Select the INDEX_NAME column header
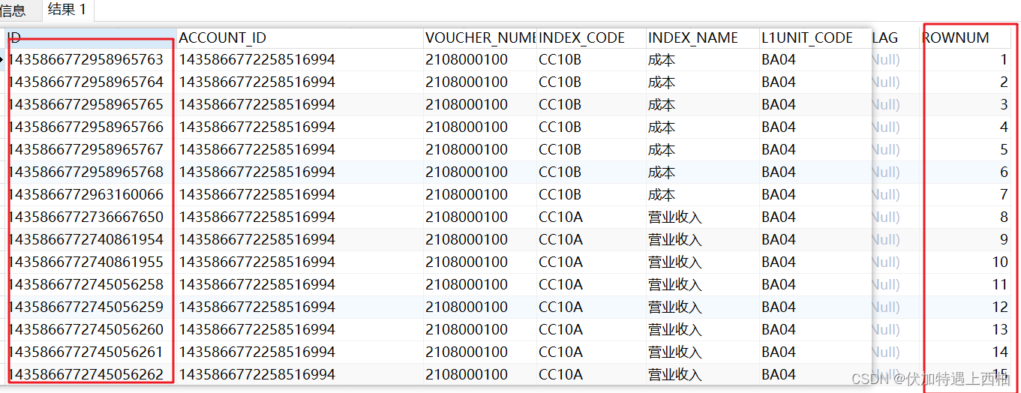Viewport: 1021px width, 393px height. click(702, 37)
